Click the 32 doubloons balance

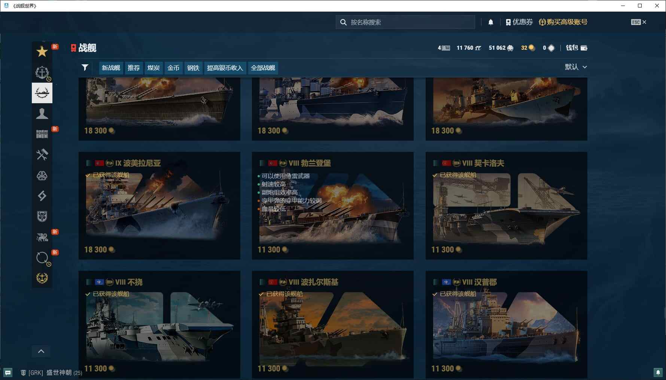(528, 48)
